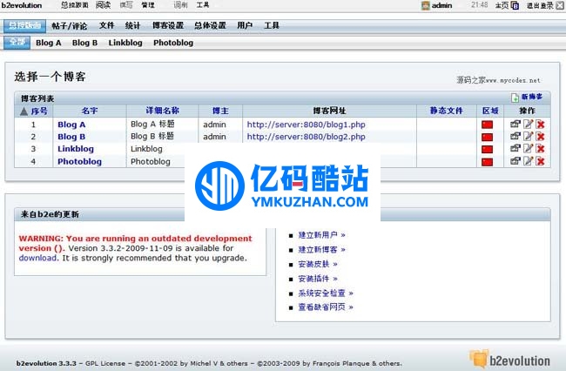Open properties icon for Blog B row
The width and height of the screenshot is (566, 371).
click(515, 137)
